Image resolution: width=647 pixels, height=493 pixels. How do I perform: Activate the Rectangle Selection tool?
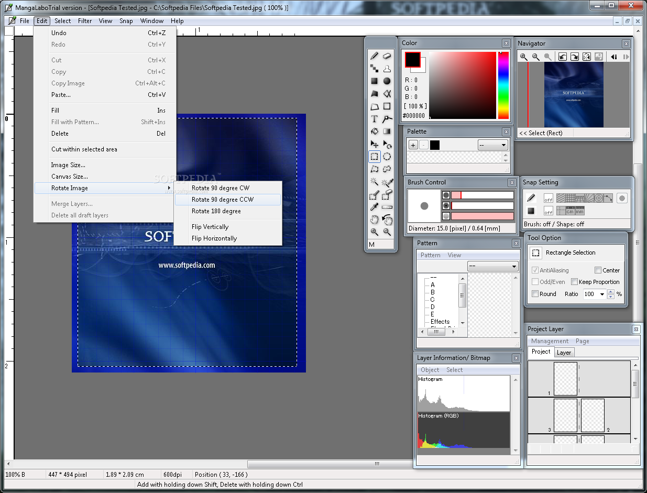[375, 156]
